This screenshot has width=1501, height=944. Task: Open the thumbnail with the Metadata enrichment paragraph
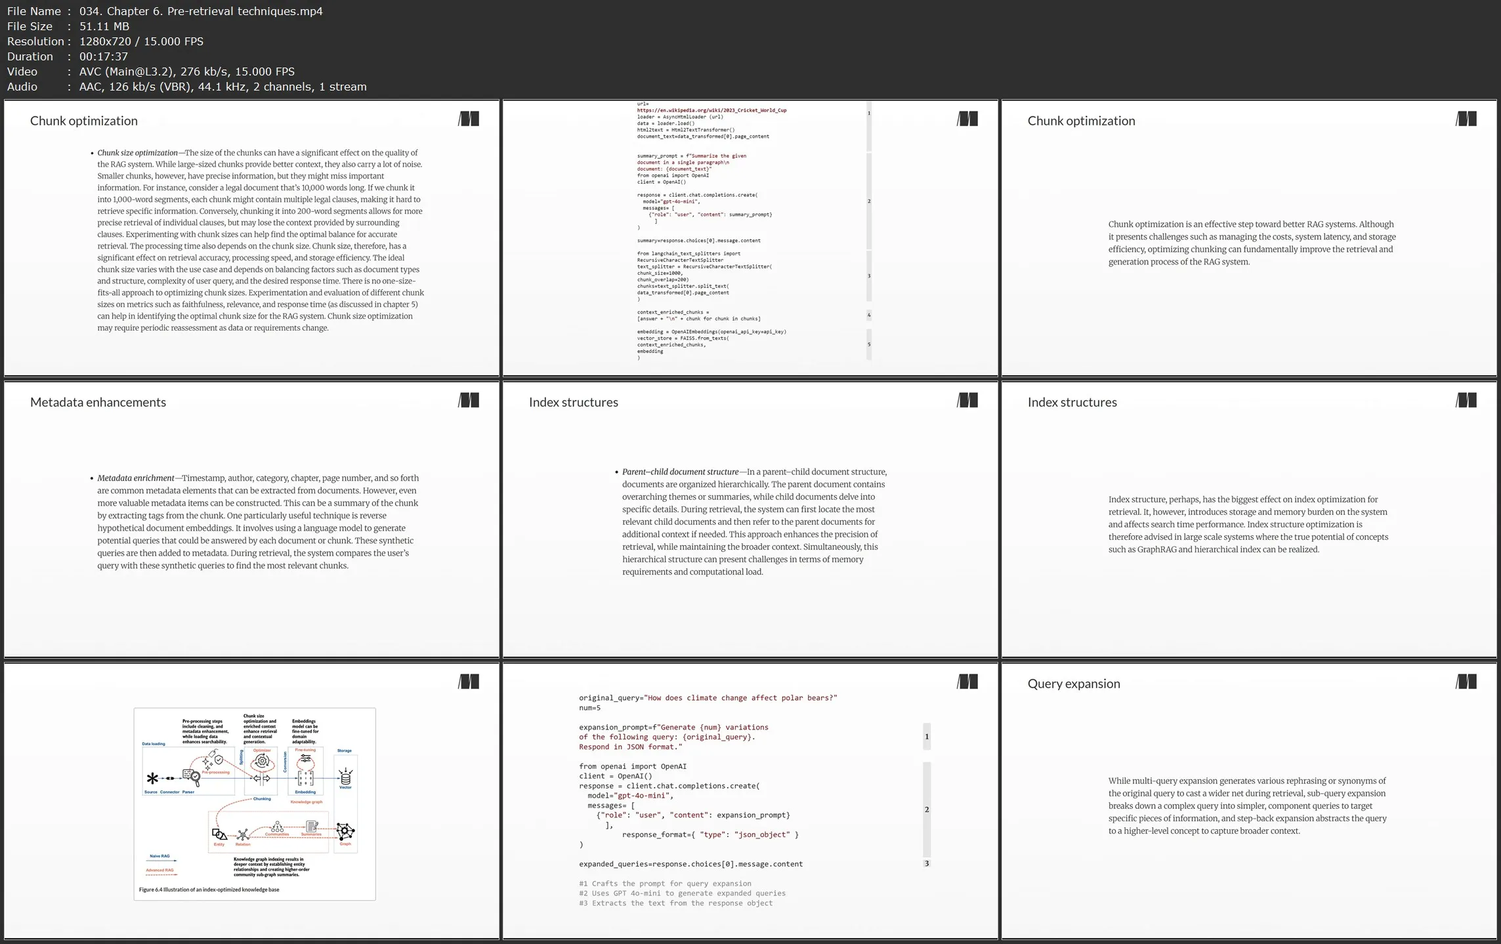coord(252,519)
